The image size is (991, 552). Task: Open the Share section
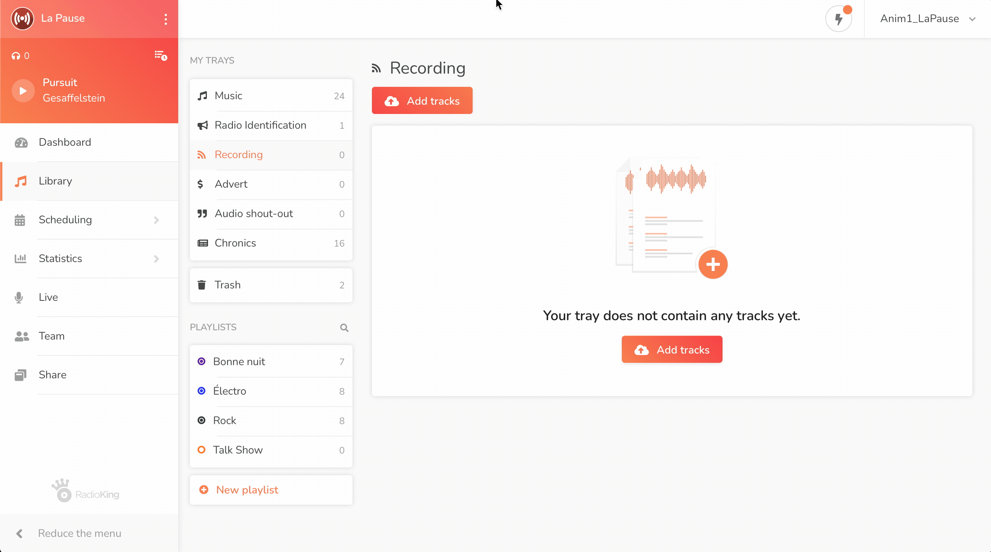[89, 375]
